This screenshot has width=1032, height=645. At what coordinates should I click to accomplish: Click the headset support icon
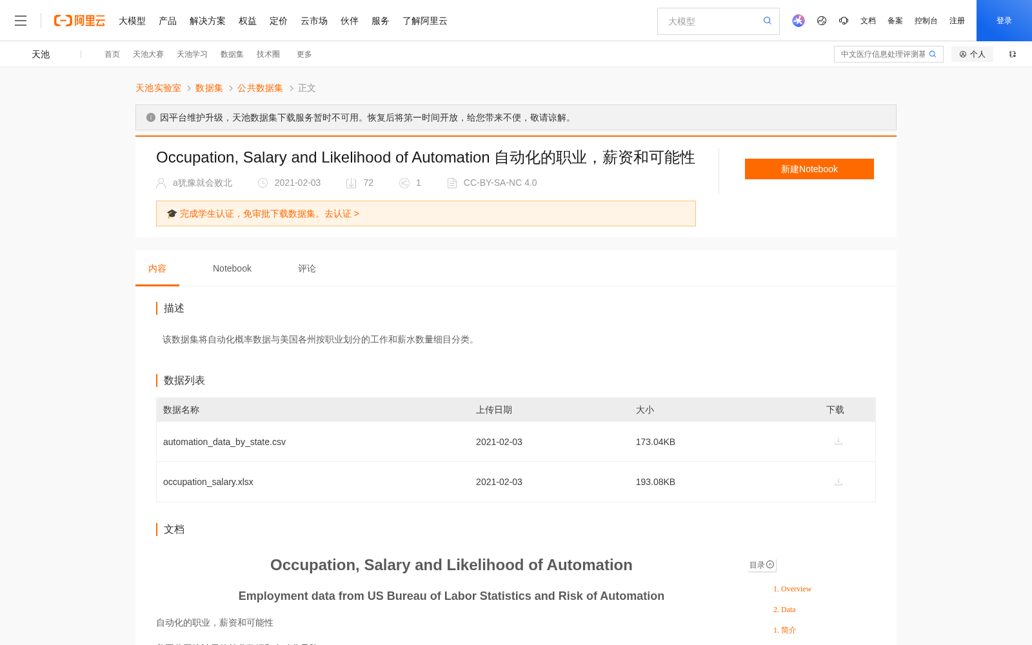click(x=844, y=21)
